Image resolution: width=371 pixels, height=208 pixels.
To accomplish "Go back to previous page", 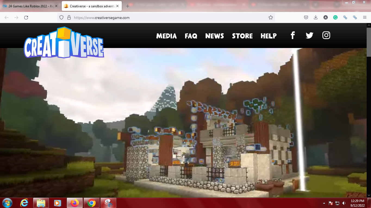I will [x=7, y=18].
